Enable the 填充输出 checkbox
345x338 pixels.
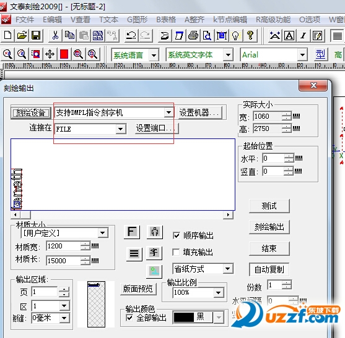(176, 252)
